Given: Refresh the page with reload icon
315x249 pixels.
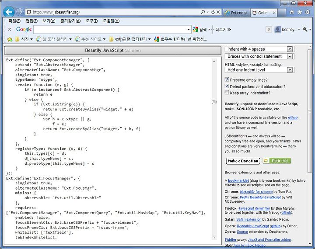Looking at the screenshot, I should [213, 12].
